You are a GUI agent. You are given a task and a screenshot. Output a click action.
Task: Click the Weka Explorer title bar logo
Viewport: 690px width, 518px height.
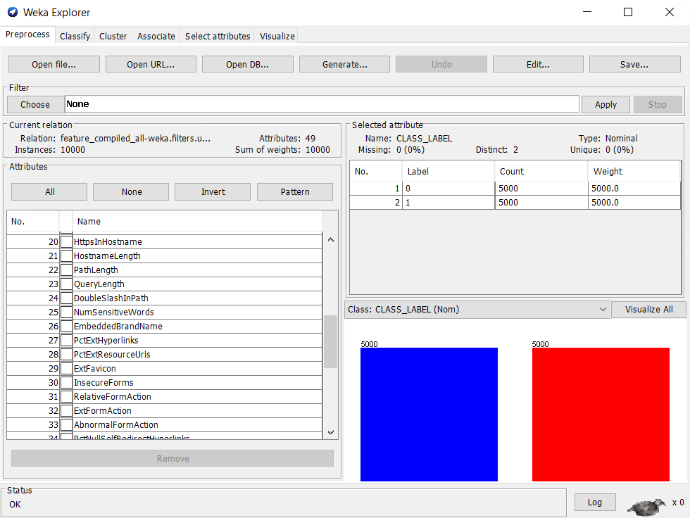click(x=12, y=12)
